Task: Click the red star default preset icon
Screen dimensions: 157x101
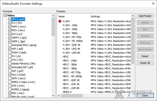Action: 60,21
